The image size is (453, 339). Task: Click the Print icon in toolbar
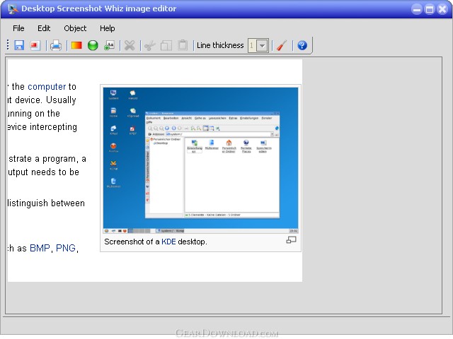[x=56, y=45]
